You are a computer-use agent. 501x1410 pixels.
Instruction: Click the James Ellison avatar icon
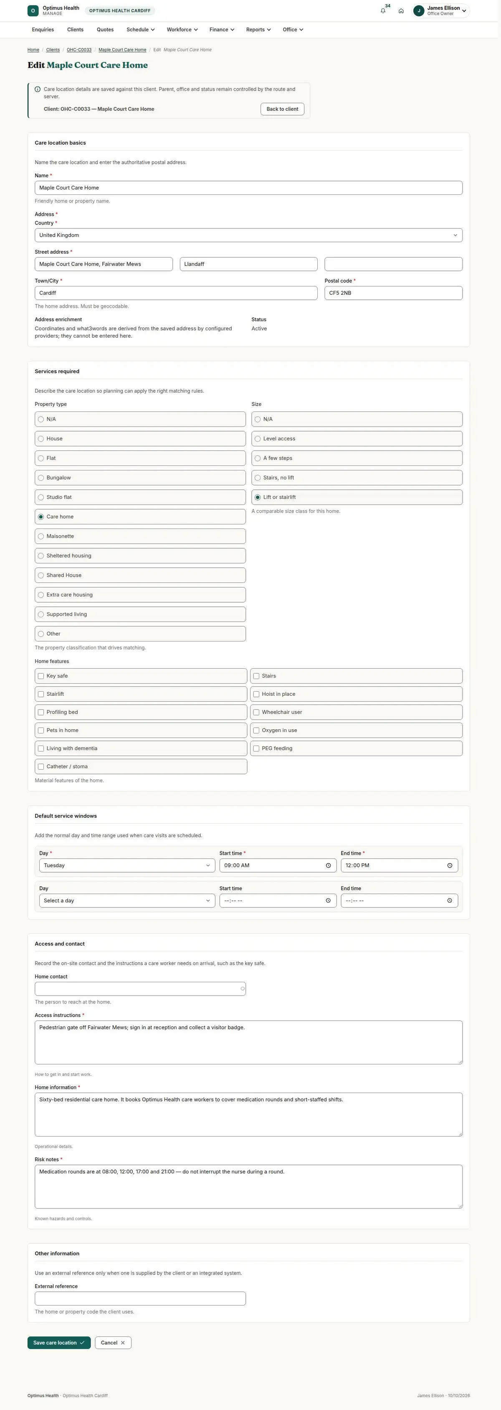tap(419, 10)
